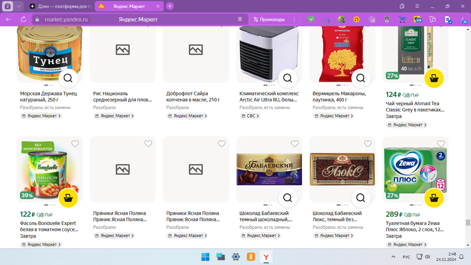
Task: Open Settings gear in the taskbar
Action: tap(236, 257)
